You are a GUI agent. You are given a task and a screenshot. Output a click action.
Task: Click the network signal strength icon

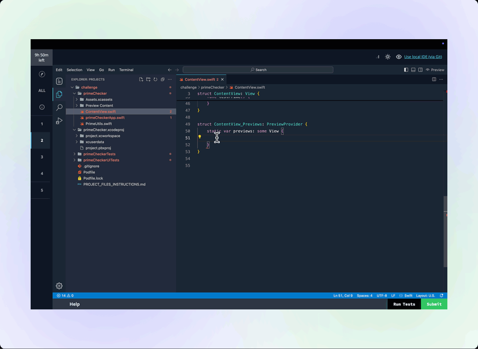tap(378, 57)
